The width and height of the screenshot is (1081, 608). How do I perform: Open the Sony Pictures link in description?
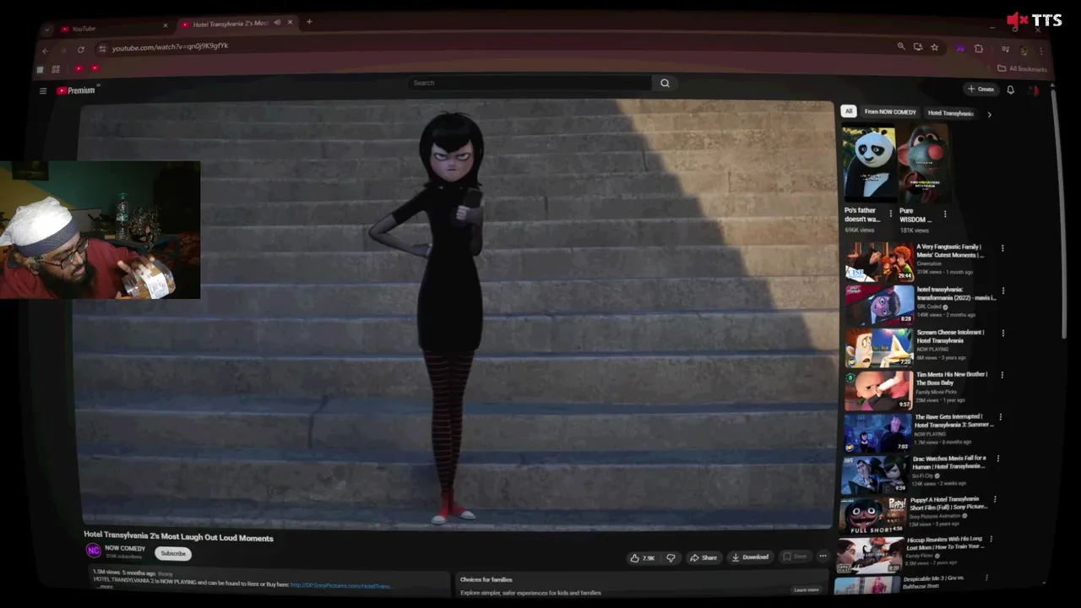[340, 585]
